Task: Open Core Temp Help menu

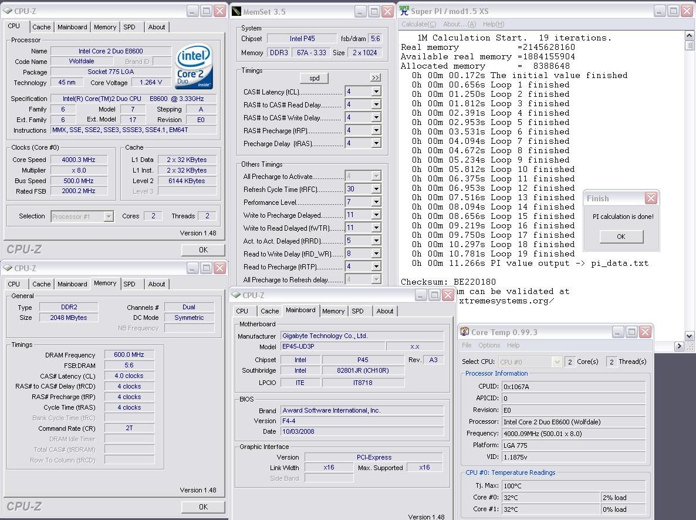Action: click(513, 345)
